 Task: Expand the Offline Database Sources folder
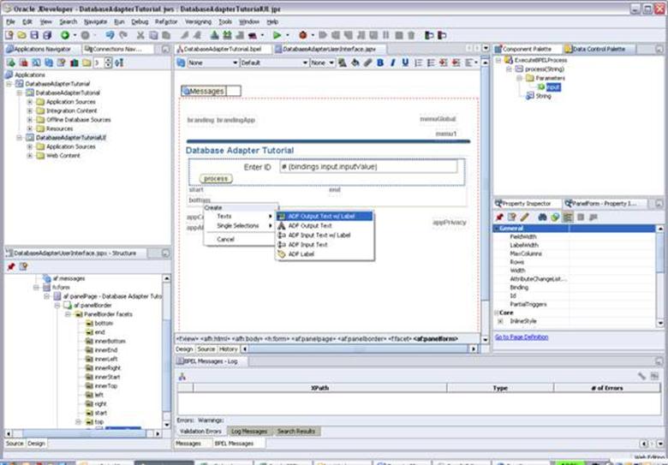pyautogui.click(x=30, y=120)
